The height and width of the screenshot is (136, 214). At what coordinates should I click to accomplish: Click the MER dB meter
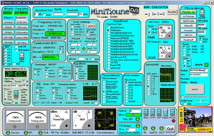point(82,119)
